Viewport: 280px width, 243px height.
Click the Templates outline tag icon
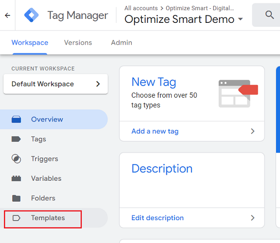point(16,218)
